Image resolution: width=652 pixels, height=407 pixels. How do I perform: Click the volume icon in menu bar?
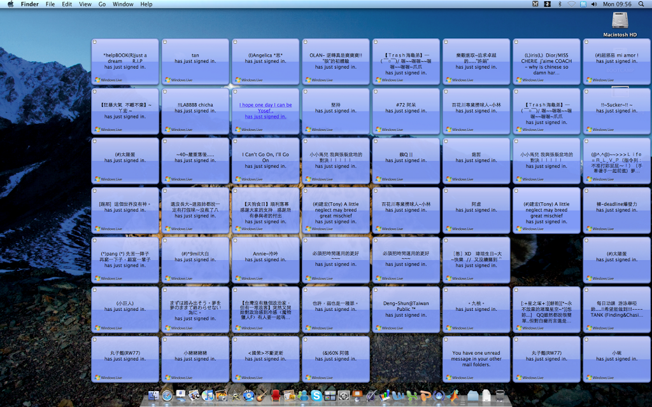595,4
